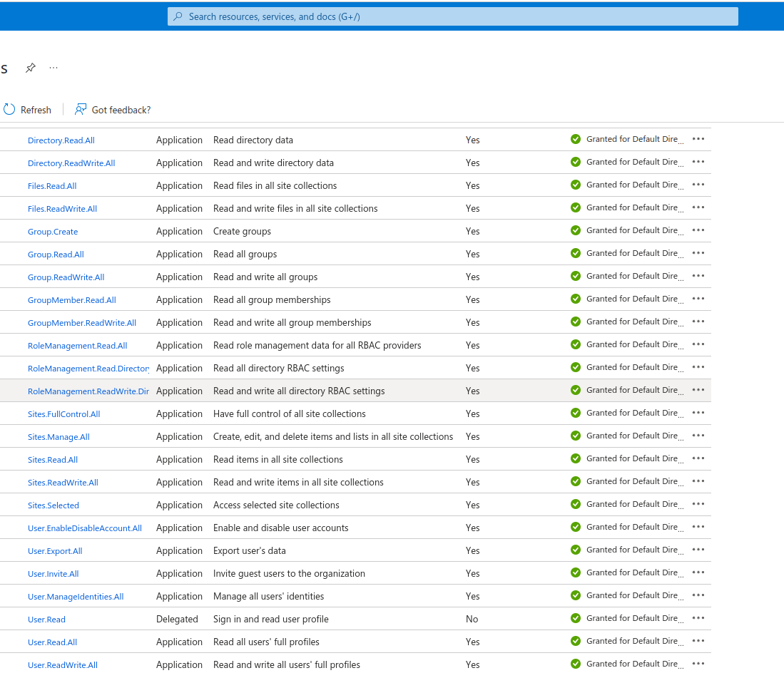Open the Group.ReadWrite.All permission link

click(x=66, y=277)
